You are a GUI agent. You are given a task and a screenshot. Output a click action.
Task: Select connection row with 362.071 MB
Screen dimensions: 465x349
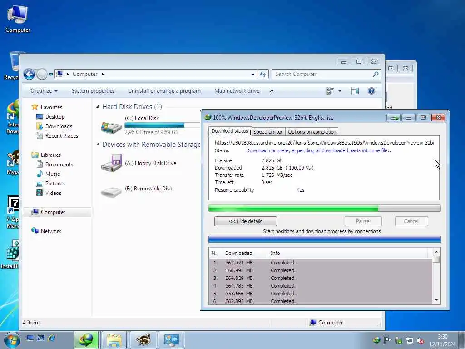point(321,263)
